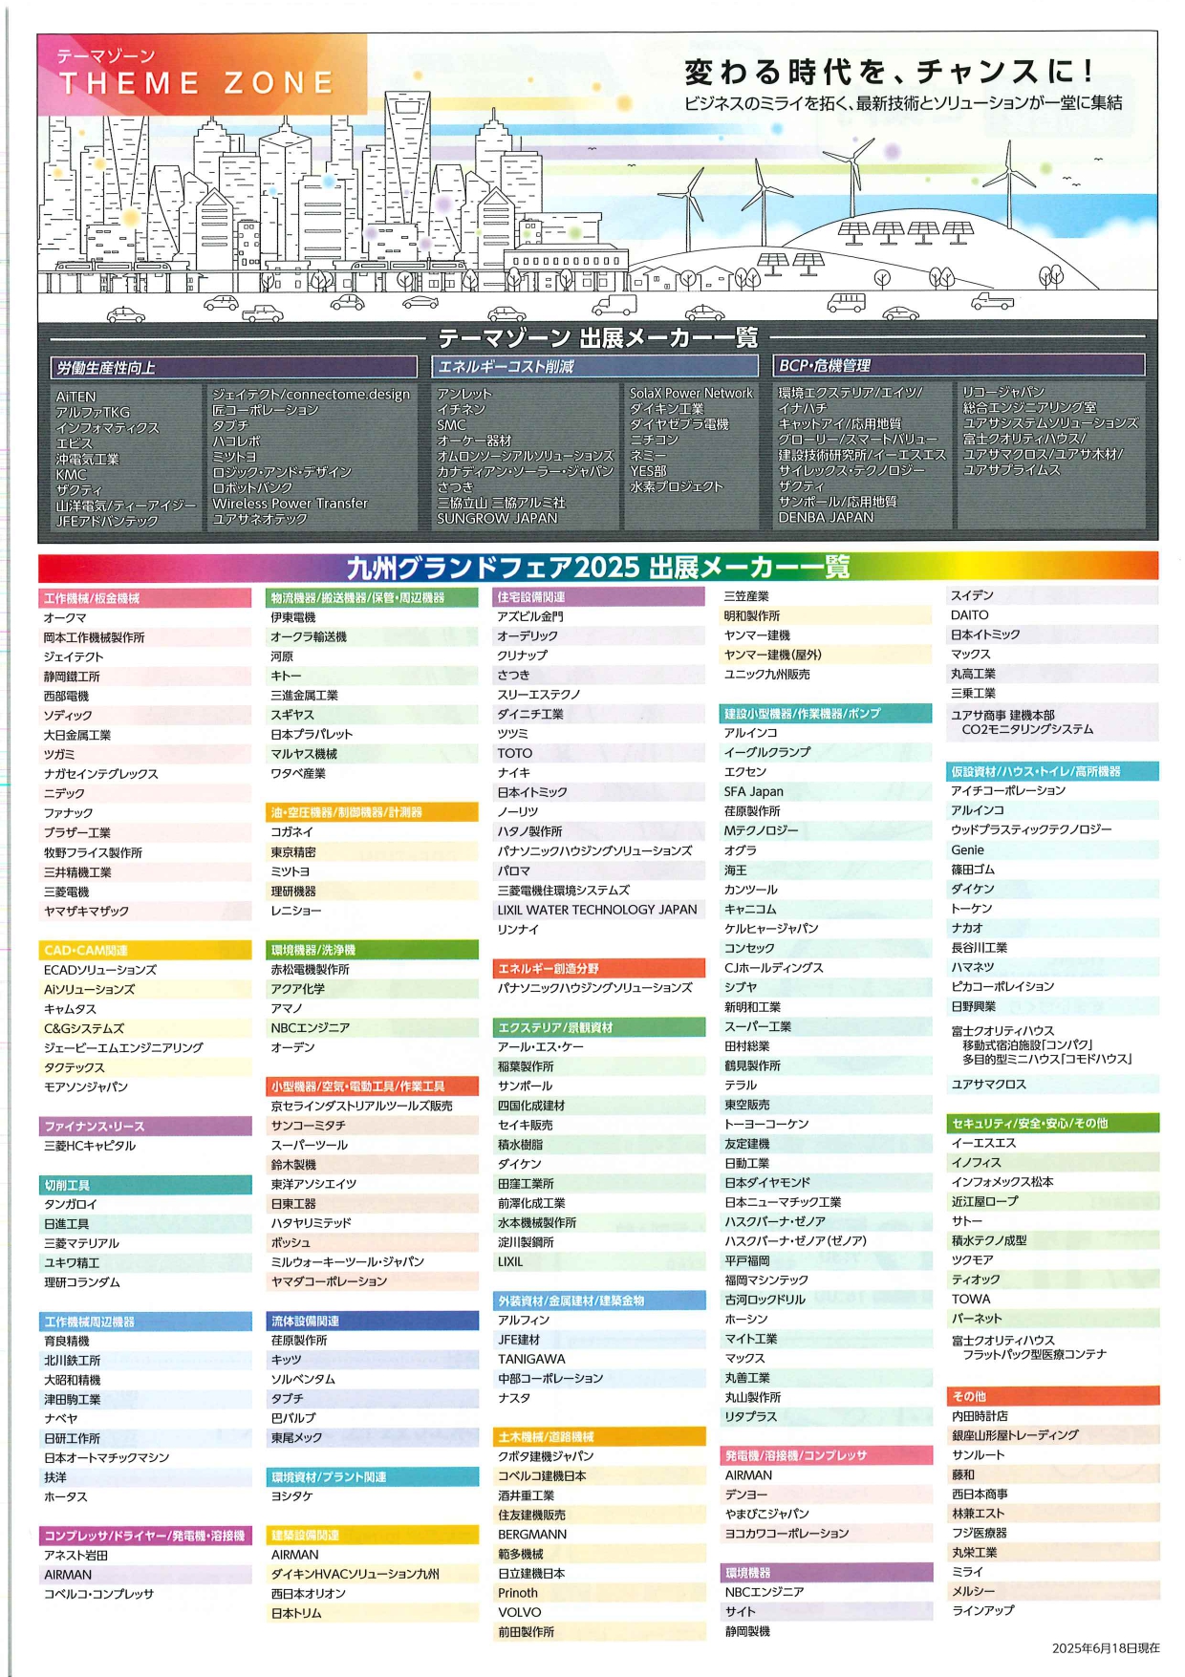Click the "BCP・危機管理" category header
The width and height of the screenshot is (1185, 1677).
pos(959,365)
